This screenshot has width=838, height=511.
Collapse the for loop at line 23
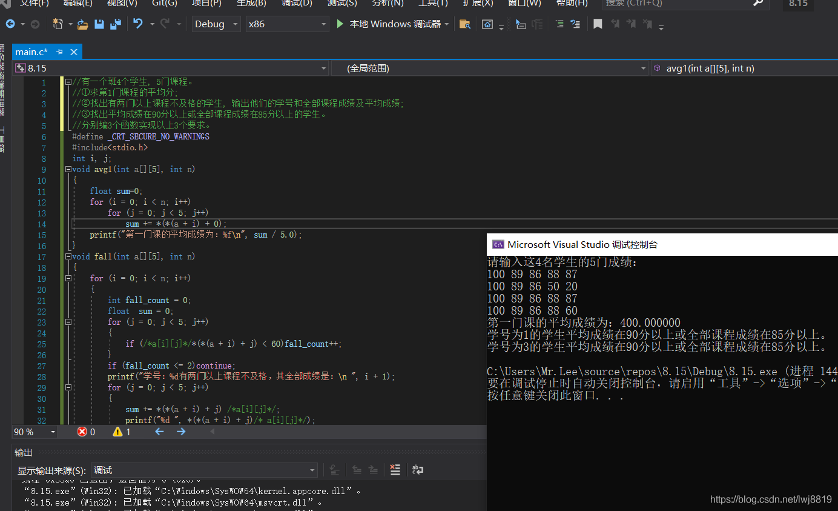68,322
